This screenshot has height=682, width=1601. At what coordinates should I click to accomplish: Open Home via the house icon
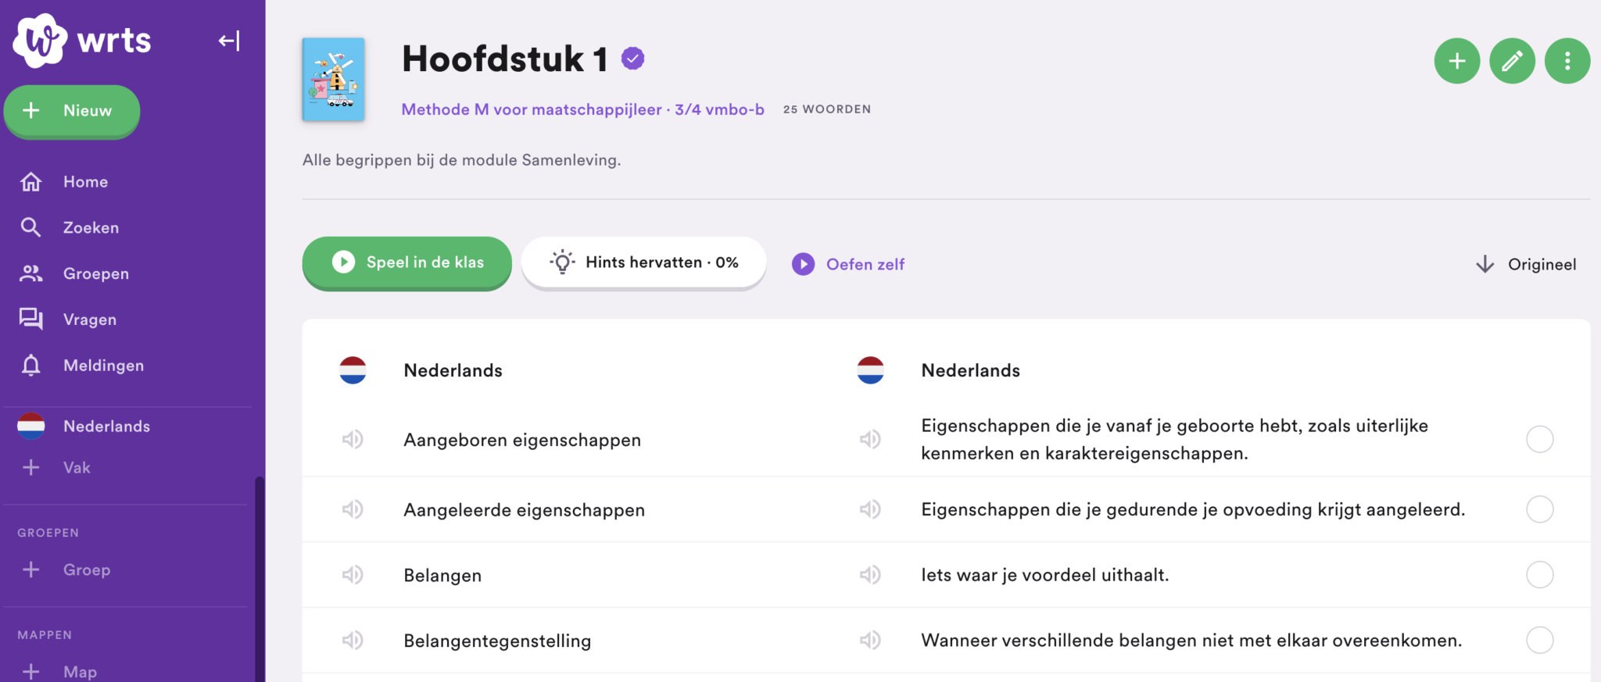tap(31, 181)
